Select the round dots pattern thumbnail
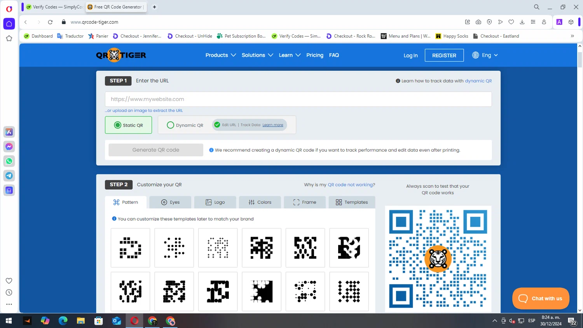 point(174,248)
